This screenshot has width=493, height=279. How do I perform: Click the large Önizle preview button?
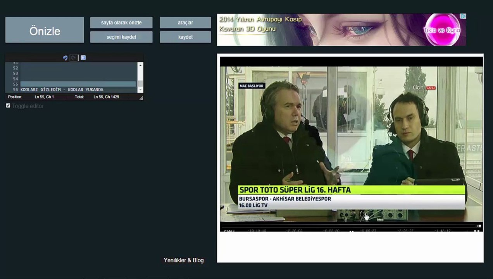[x=45, y=30]
